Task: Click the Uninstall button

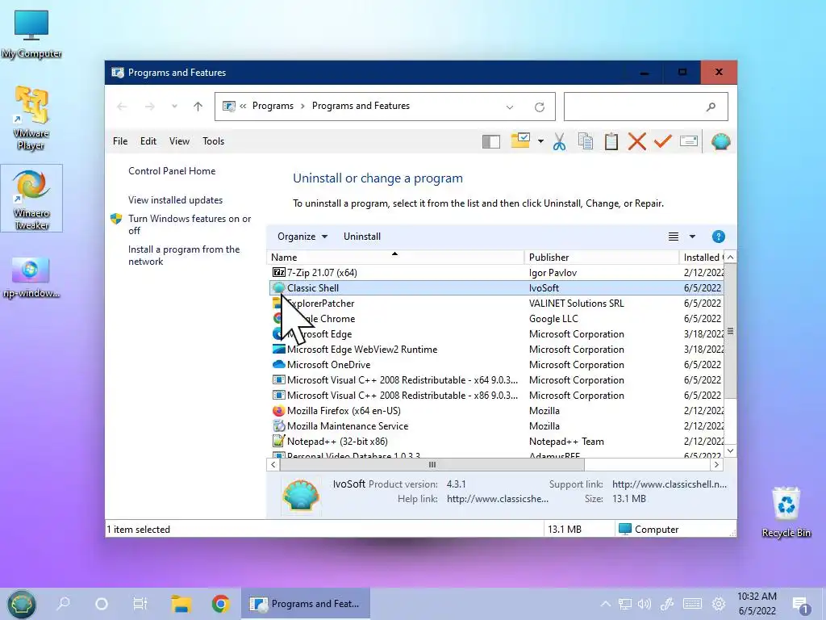Action: point(362,237)
